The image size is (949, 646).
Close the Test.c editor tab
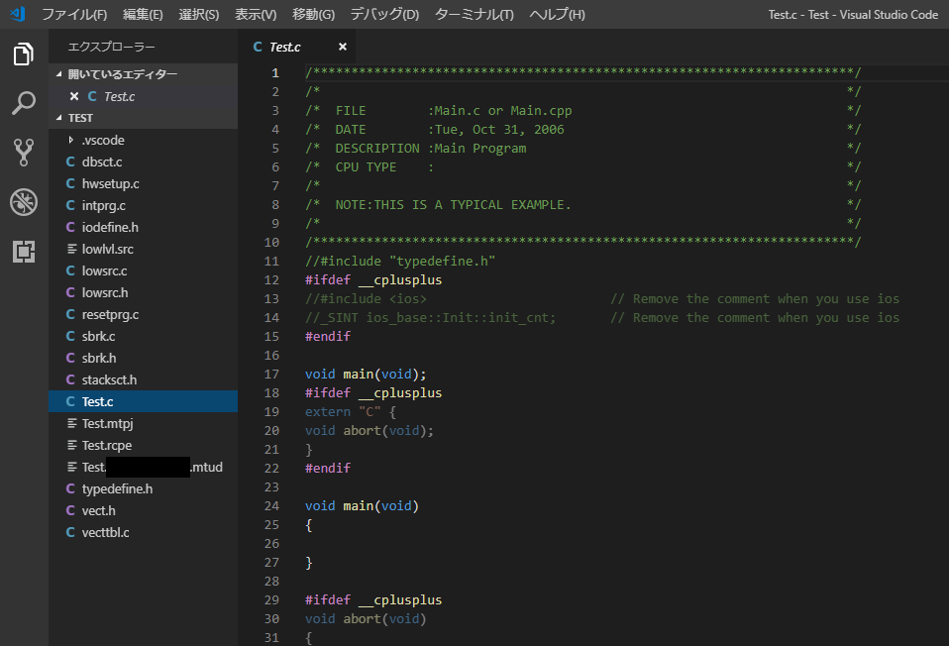coord(343,47)
